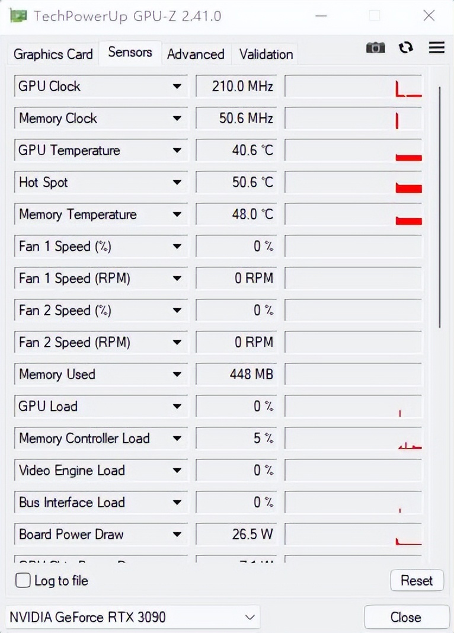The width and height of the screenshot is (454, 633).
Task: Switch to the Graphics Card tab
Action: pos(53,55)
